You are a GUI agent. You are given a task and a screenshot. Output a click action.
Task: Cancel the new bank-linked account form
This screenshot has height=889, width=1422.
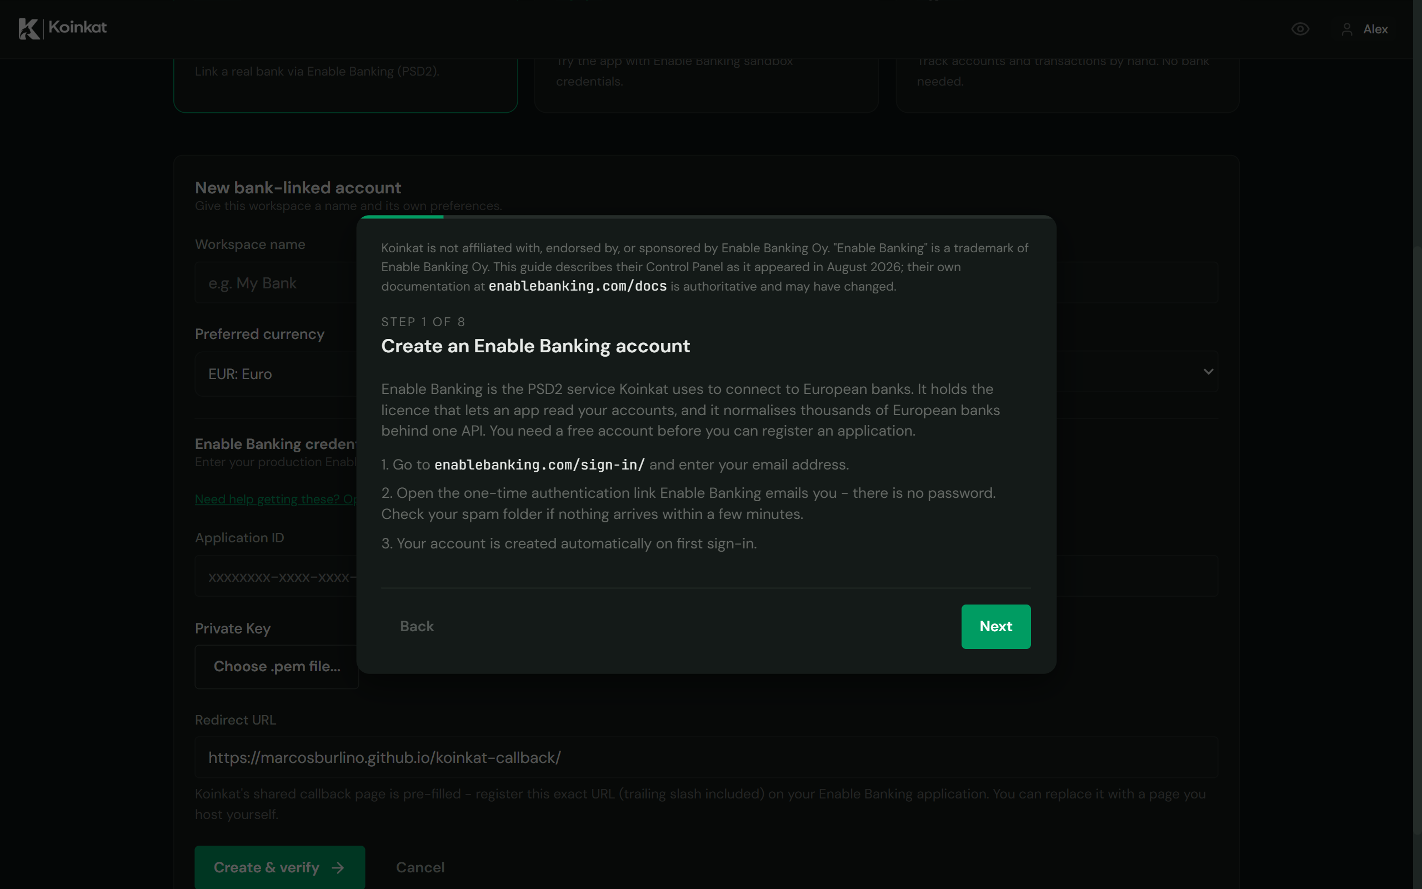click(x=420, y=867)
